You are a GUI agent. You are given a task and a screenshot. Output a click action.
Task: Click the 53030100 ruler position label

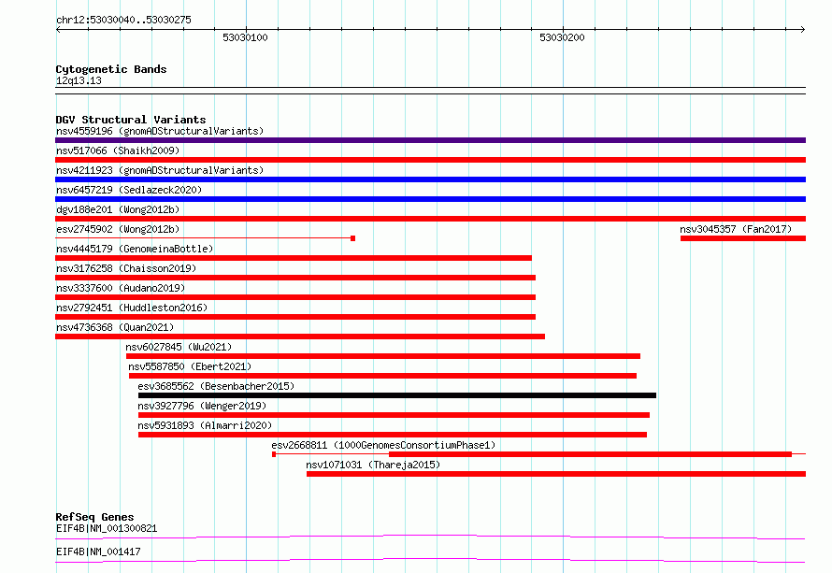coord(245,37)
